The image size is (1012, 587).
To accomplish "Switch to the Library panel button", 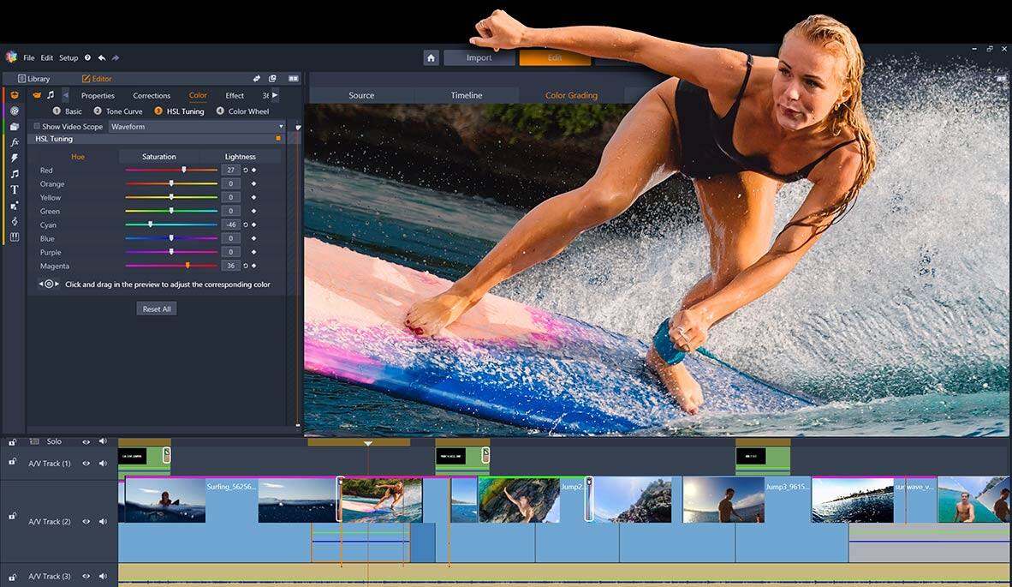I will tap(33, 78).
